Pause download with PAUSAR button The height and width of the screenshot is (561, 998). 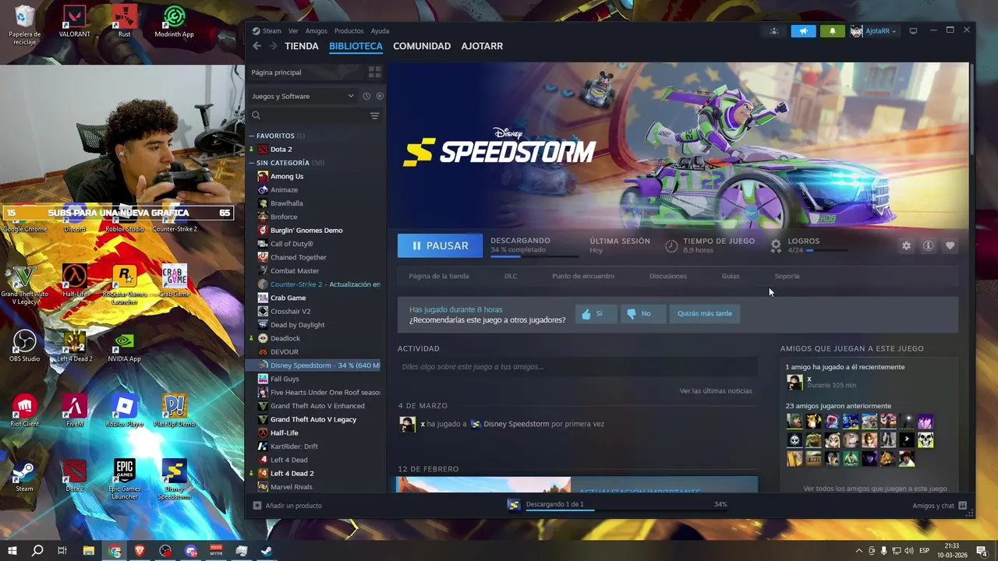pos(441,245)
